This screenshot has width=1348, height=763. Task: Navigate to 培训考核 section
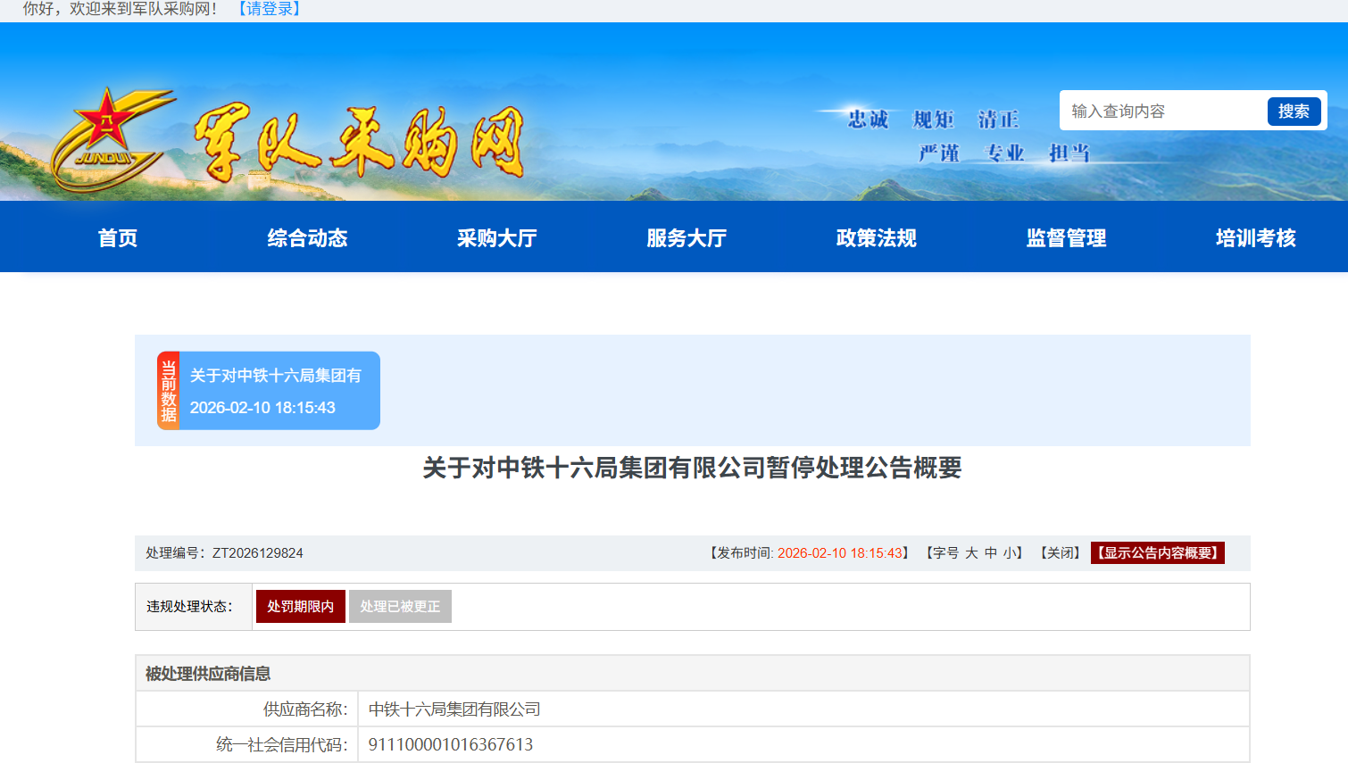pyautogui.click(x=1256, y=238)
